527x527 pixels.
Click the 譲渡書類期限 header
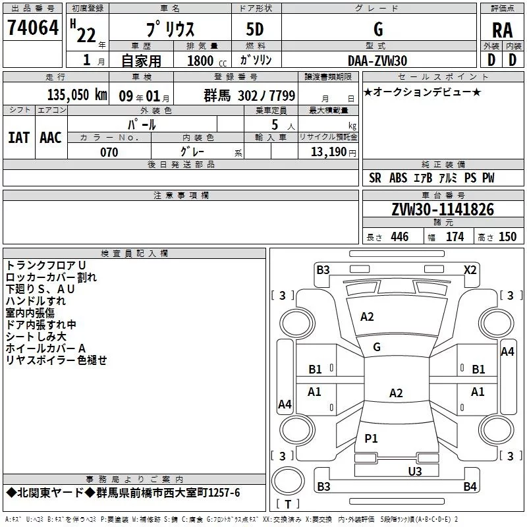point(328,76)
